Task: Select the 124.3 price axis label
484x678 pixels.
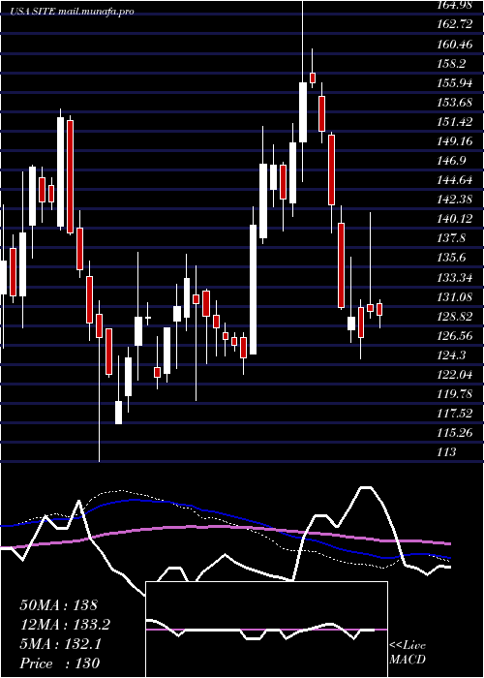Action: 452,355
